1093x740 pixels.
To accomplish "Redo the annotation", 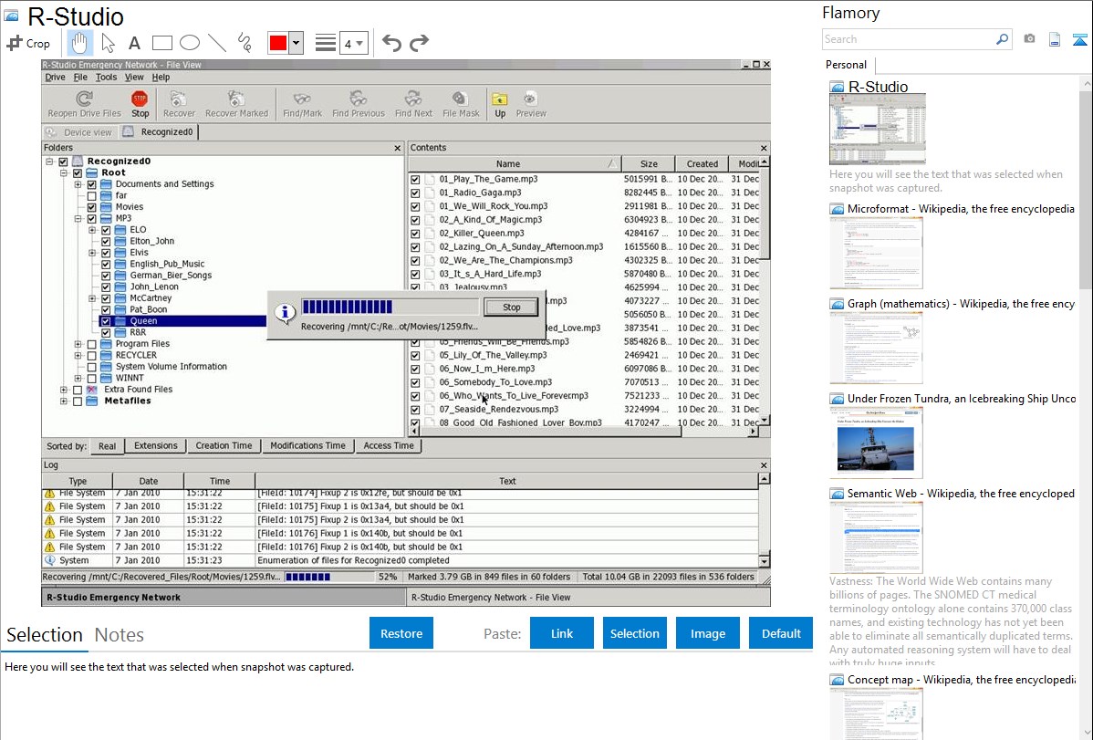I will [419, 43].
